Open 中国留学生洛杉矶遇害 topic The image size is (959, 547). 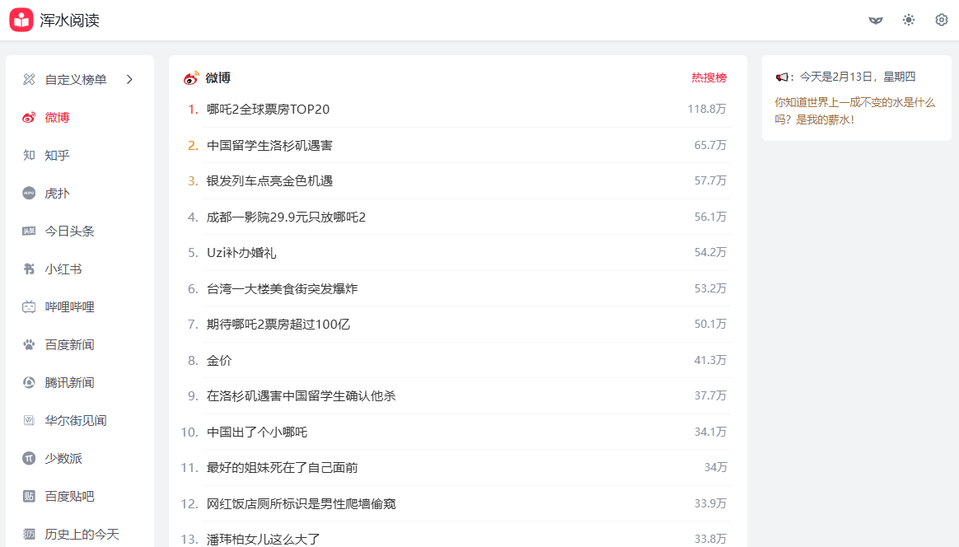[x=269, y=145]
